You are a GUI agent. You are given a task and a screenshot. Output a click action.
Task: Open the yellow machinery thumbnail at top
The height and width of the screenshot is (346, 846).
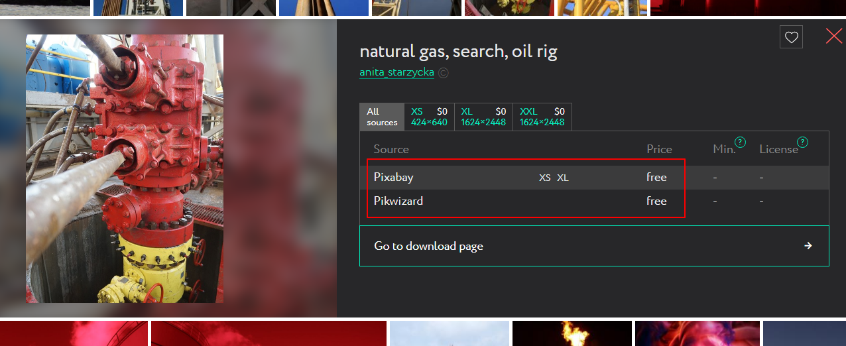pyautogui.click(x=601, y=7)
